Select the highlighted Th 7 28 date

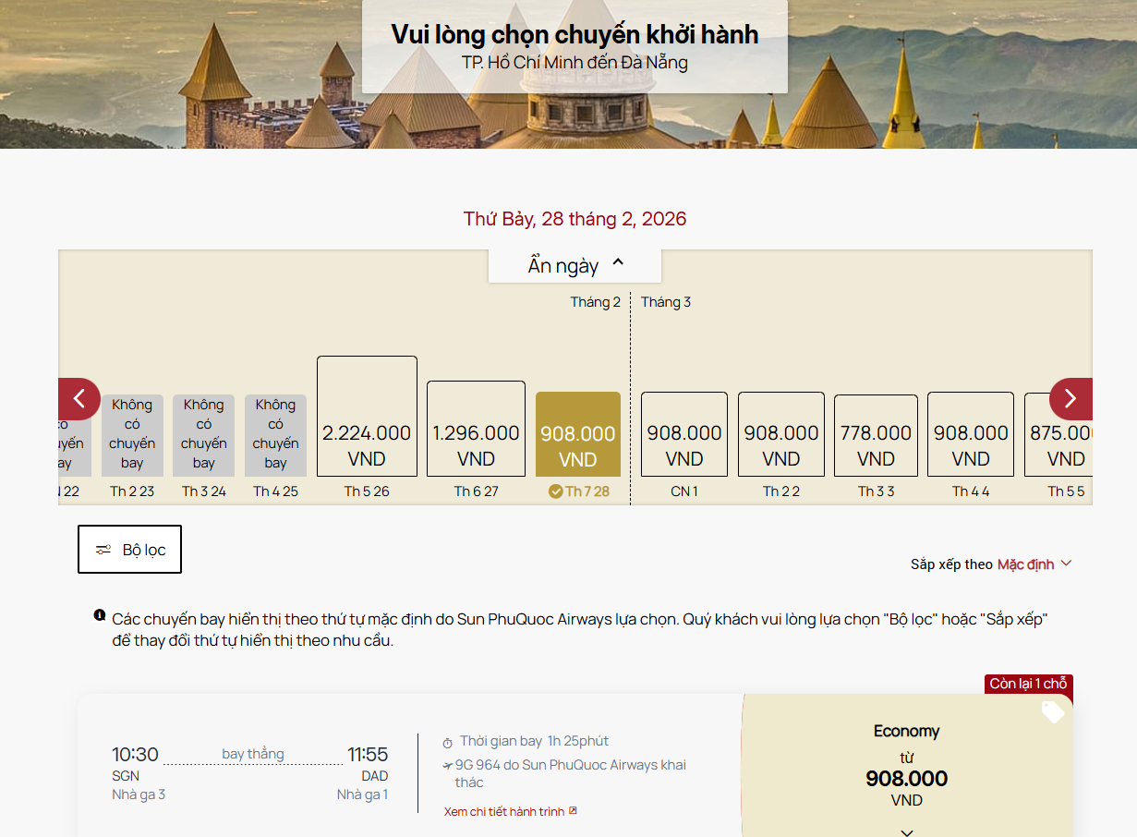coord(578,434)
